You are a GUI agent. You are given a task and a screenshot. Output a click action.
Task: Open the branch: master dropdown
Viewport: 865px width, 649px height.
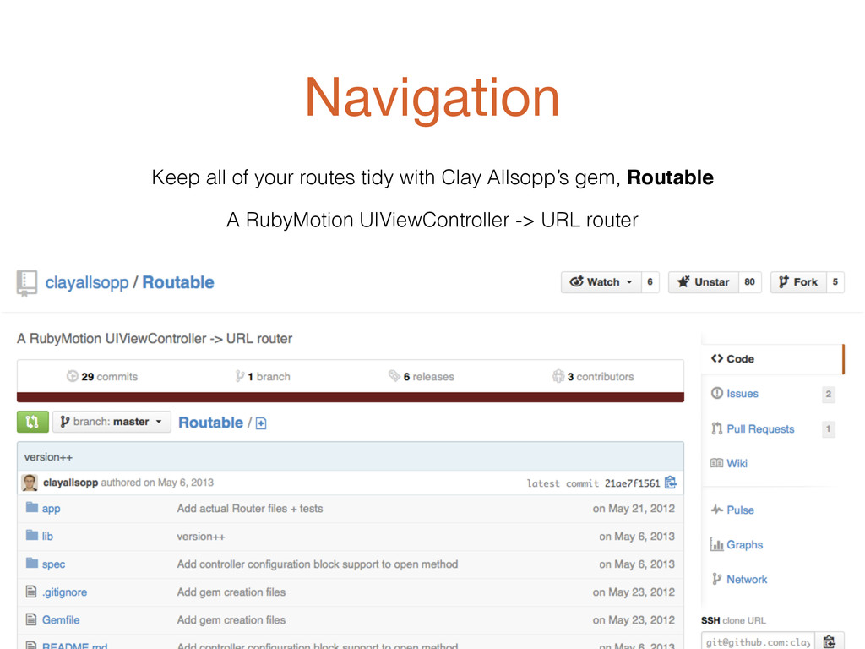(x=112, y=422)
